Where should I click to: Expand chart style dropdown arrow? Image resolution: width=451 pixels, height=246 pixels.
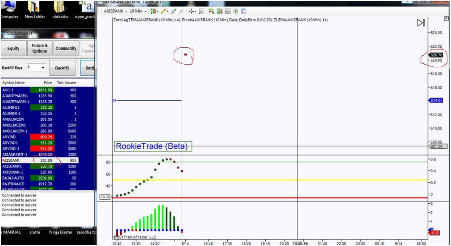(x=157, y=12)
